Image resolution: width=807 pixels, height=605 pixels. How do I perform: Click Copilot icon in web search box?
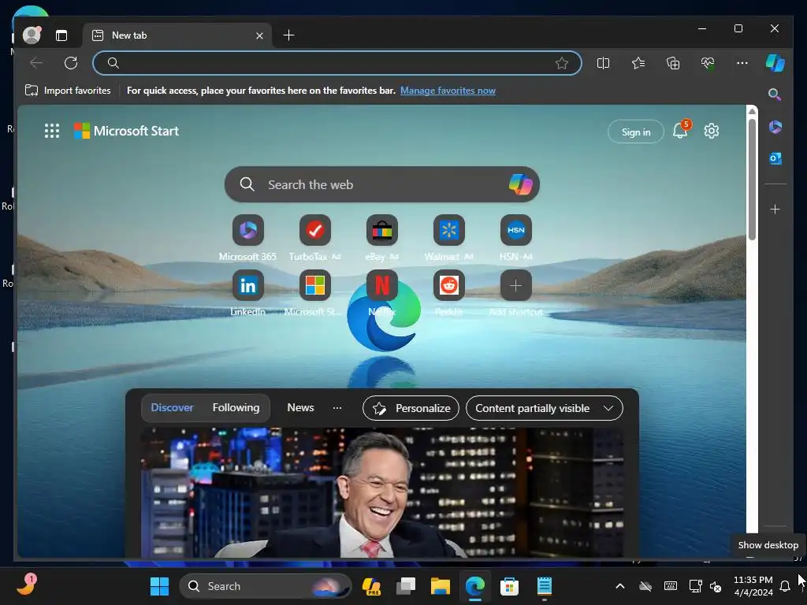[x=520, y=184]
